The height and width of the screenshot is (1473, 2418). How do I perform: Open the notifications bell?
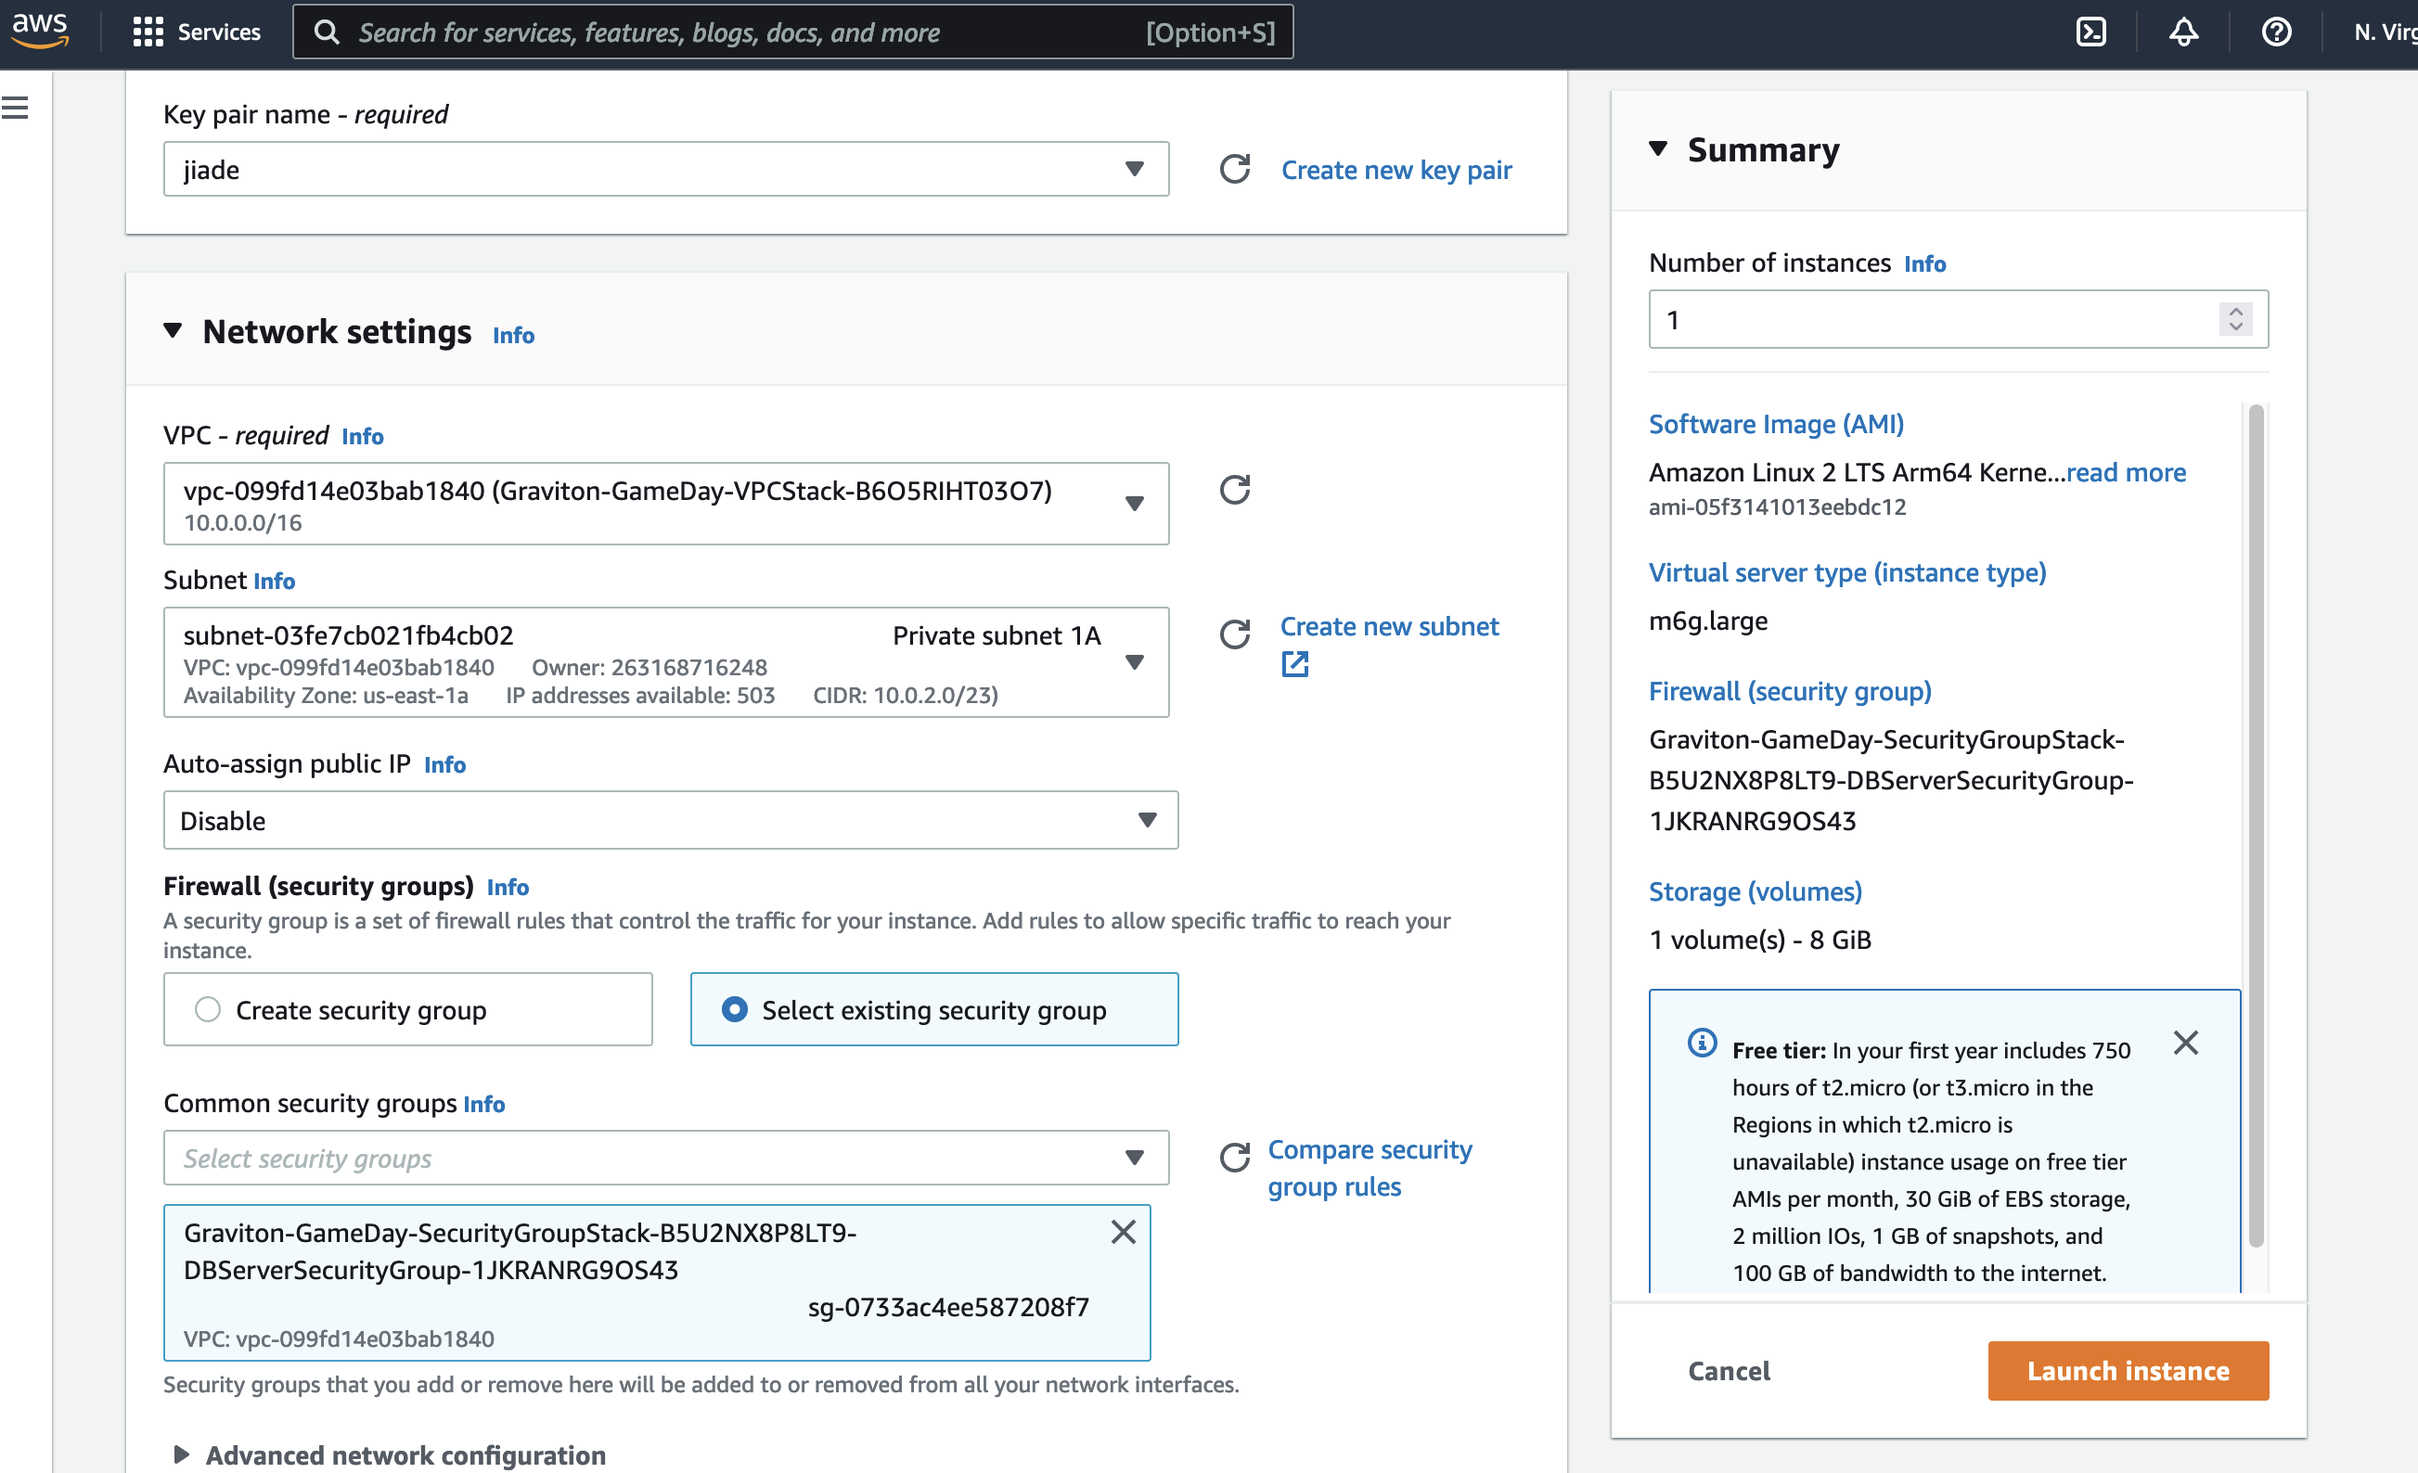tap(2182, 32)
